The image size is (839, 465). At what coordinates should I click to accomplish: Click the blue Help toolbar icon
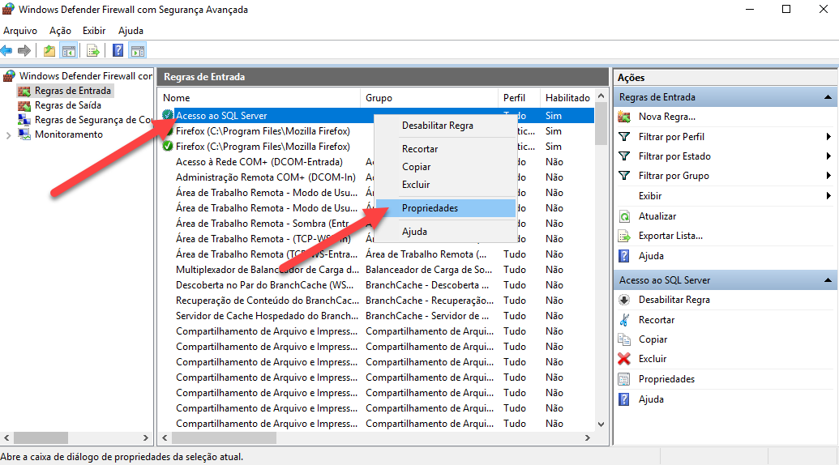[x=118, y=51]
